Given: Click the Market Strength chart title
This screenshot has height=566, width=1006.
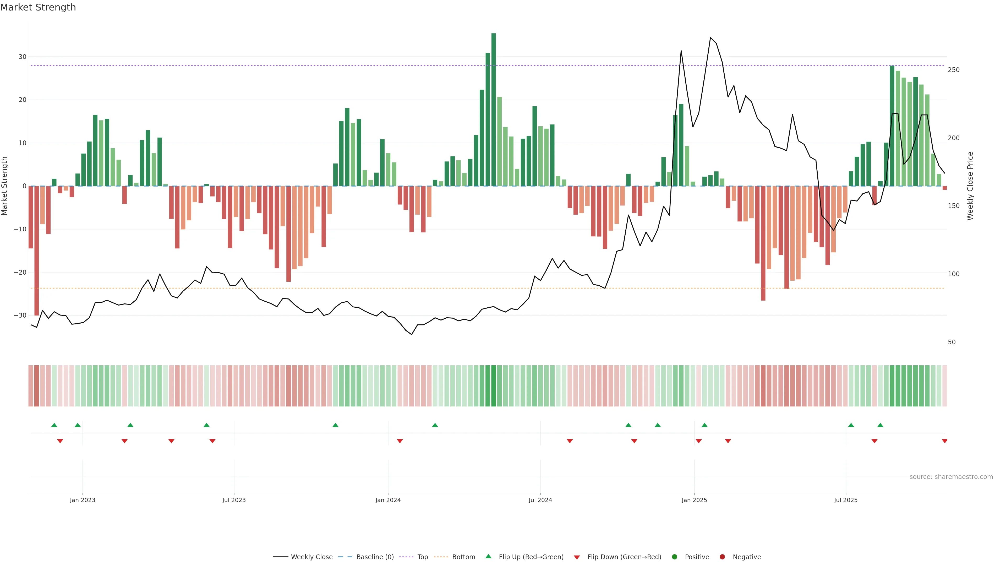Looking at the screenshot, I should 38,7.
